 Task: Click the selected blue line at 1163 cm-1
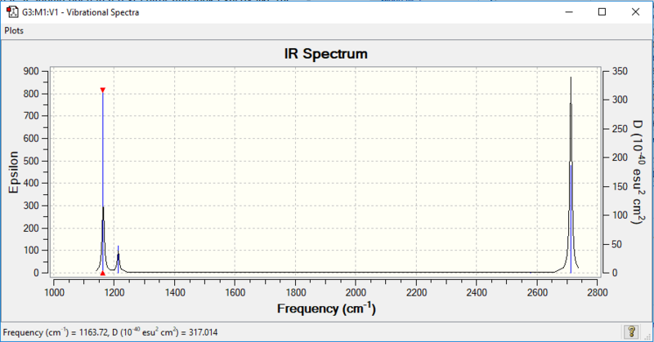(x=103, y=182)
